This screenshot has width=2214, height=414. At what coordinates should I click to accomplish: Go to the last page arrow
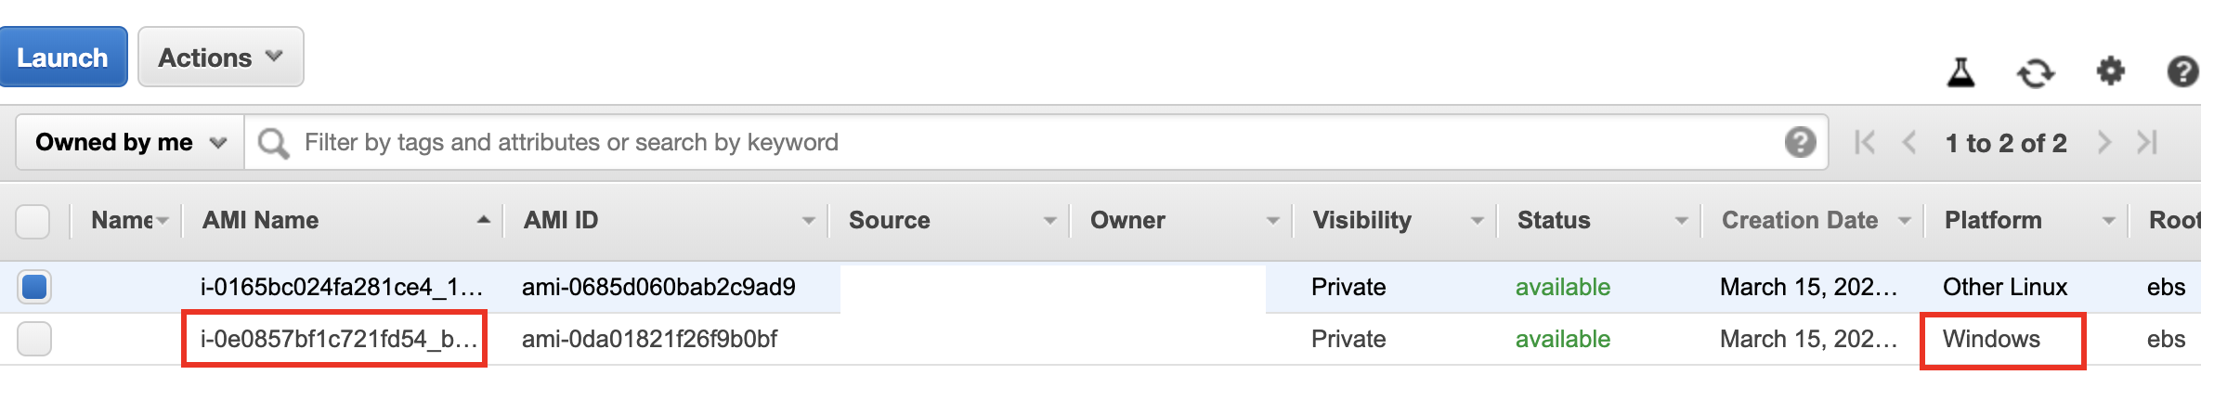pyautogui.click(x=2147, y=142)
